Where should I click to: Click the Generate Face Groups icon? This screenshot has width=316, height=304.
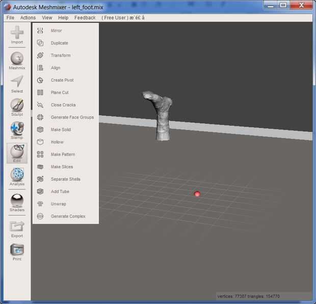(40, 117)
